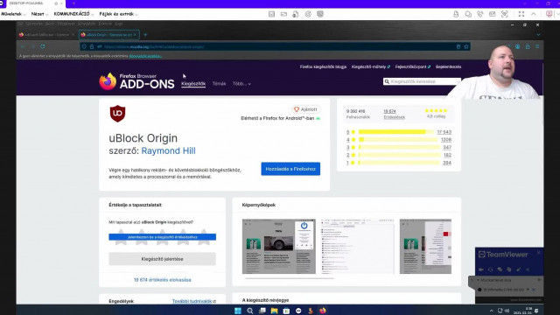Open Firefox kiegészítők blogja link

pos(323,66)
